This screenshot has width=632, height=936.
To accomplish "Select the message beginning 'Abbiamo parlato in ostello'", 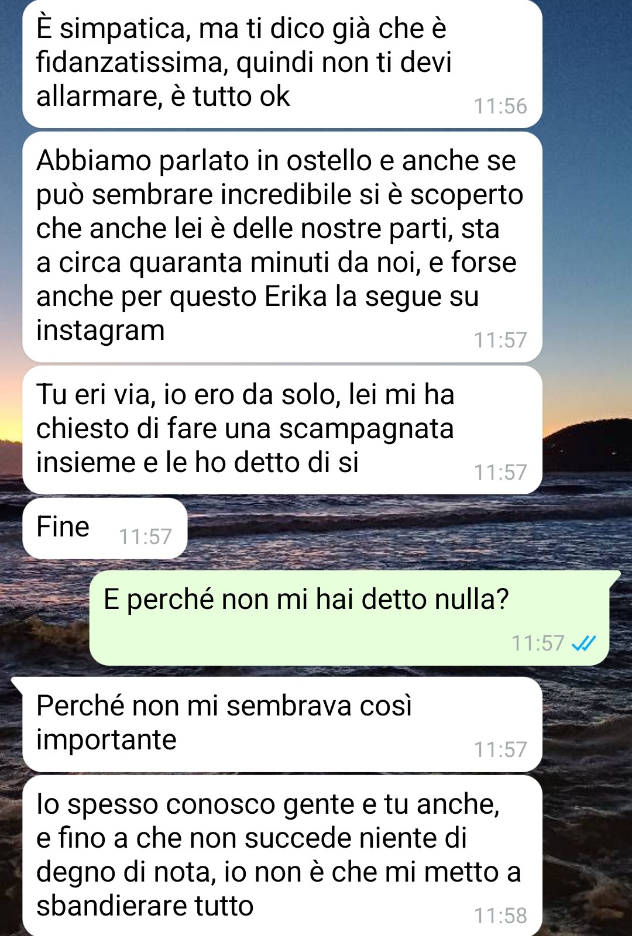I will 282,247.
